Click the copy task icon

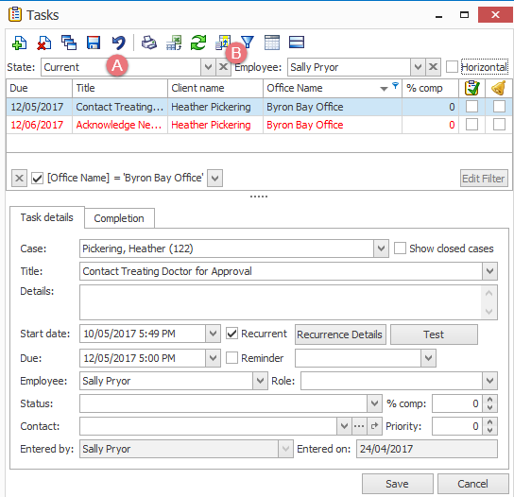(69, 43)
